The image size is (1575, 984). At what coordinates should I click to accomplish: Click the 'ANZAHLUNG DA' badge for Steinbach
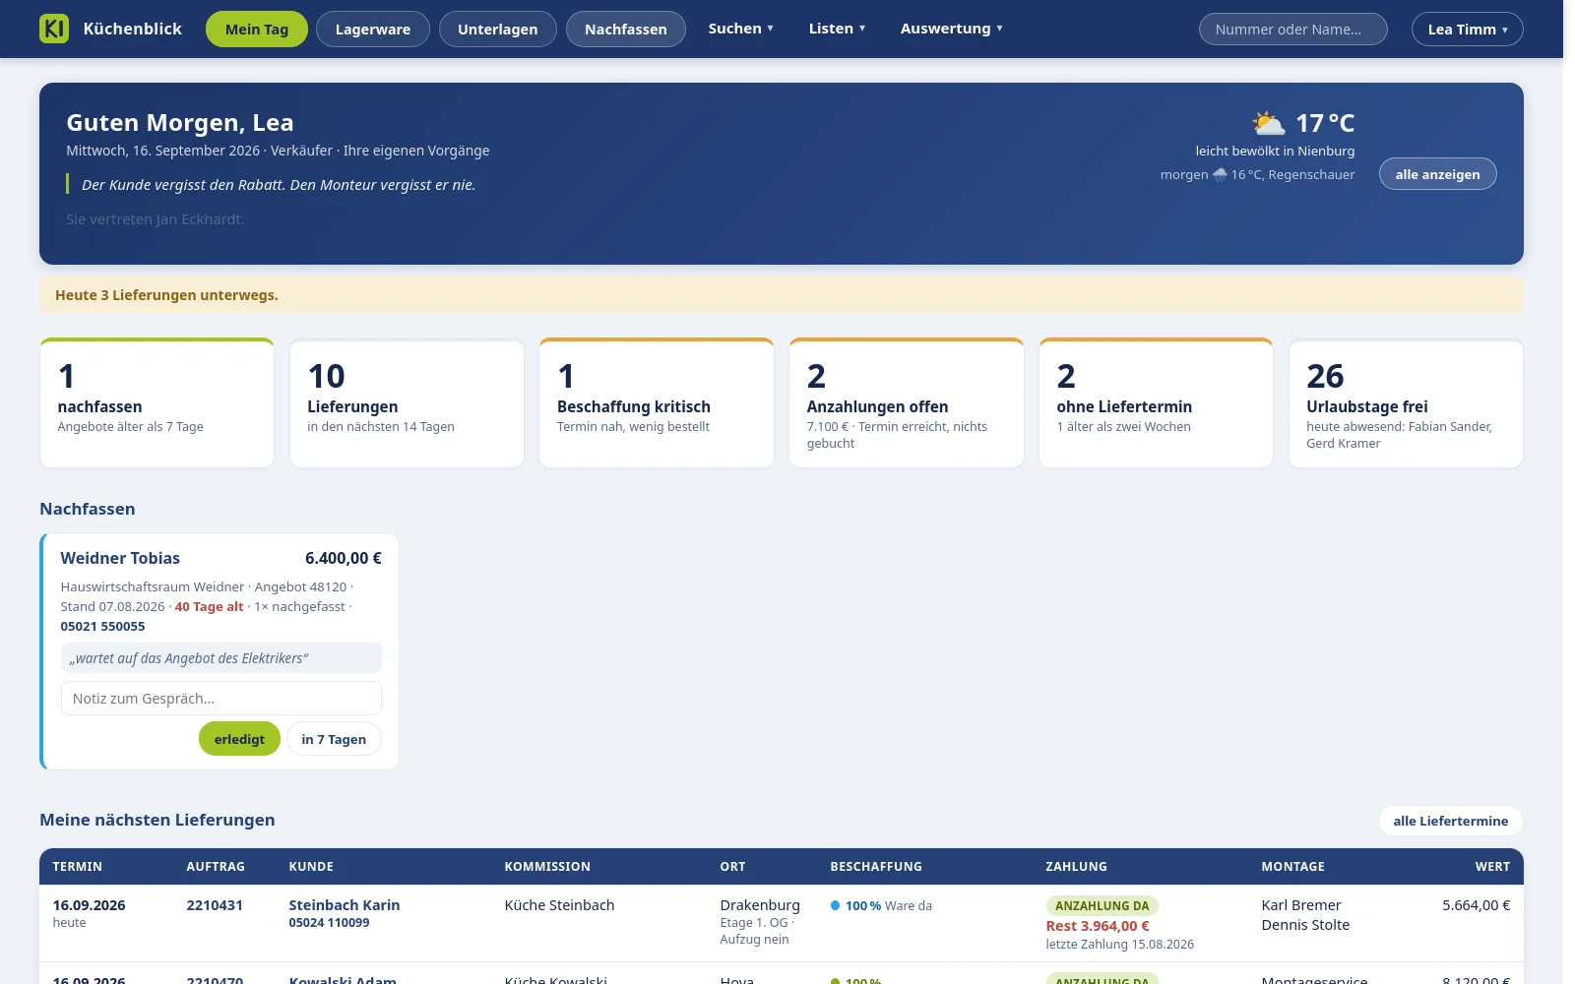click(1102, 906)
